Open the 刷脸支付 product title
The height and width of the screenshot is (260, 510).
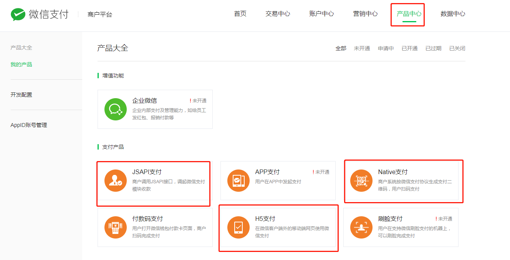[x=390, y=219]
